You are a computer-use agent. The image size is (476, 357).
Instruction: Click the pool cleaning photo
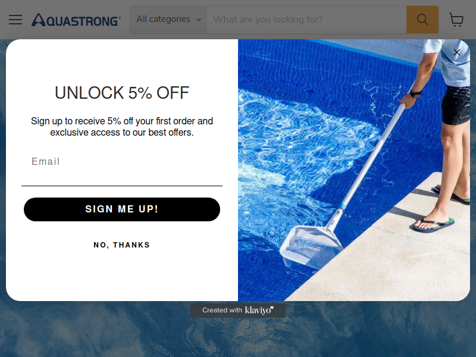(x=354, y=170)
